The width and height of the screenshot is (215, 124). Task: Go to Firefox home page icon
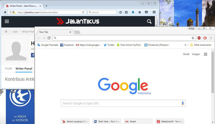click(140, 12)
